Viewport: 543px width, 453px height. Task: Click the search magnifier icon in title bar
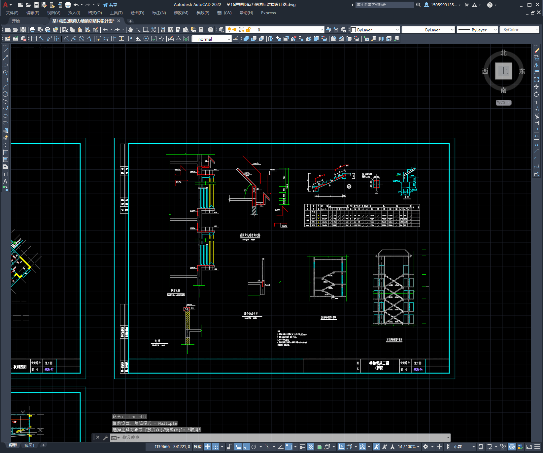click(419, 5)
